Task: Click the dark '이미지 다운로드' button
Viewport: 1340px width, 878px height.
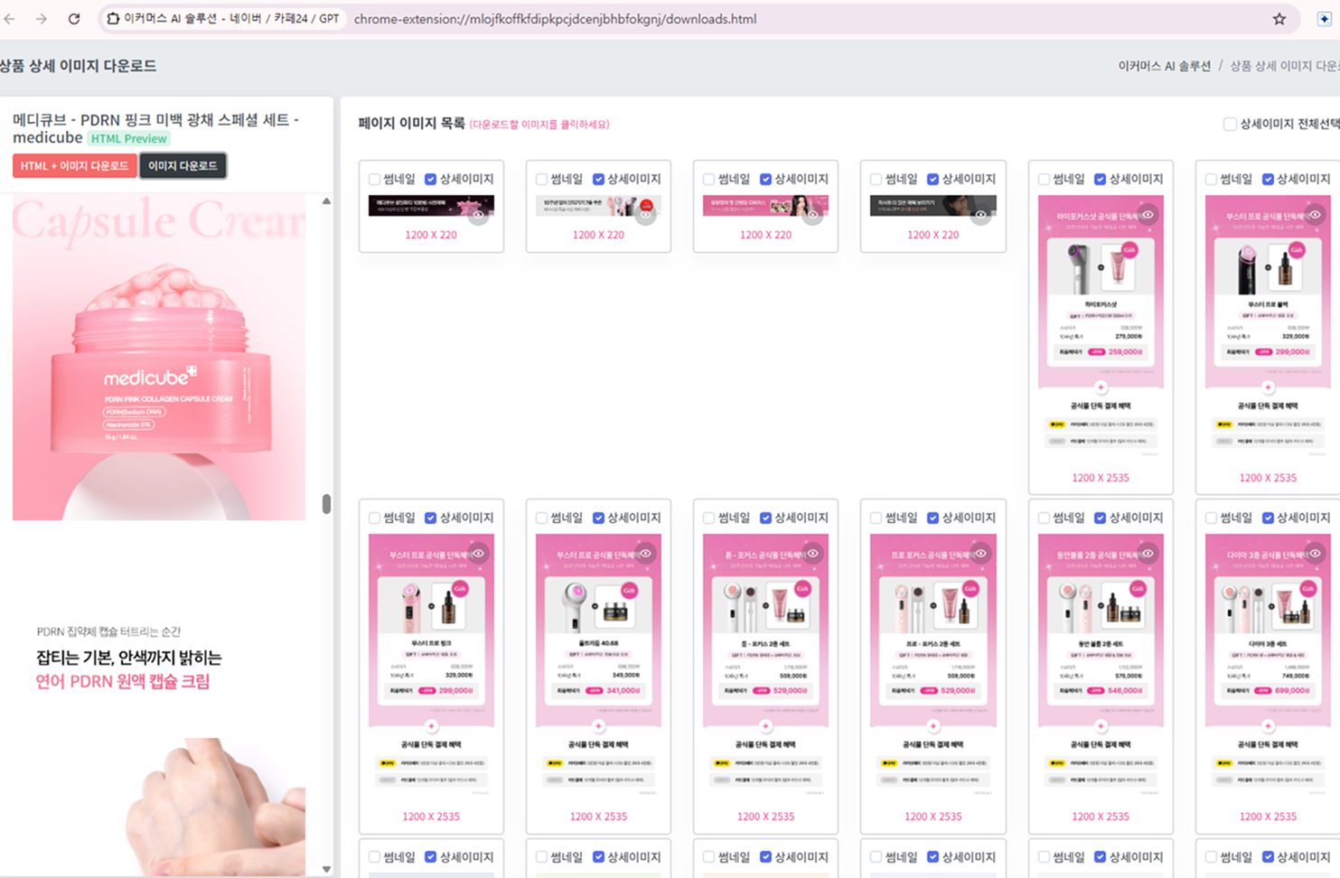Action: pos(183,166)
